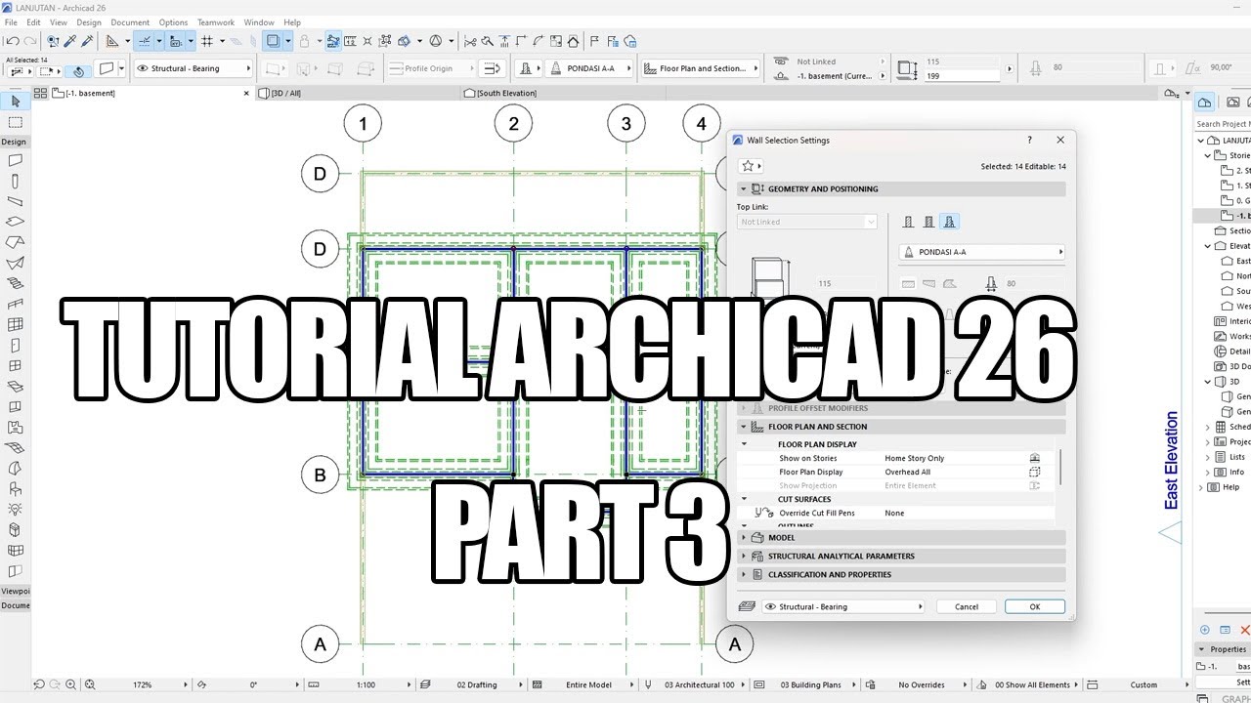1251x703 pixels.
Task: Open the 1:100 scale button
Action: click(x=366, y=684)
